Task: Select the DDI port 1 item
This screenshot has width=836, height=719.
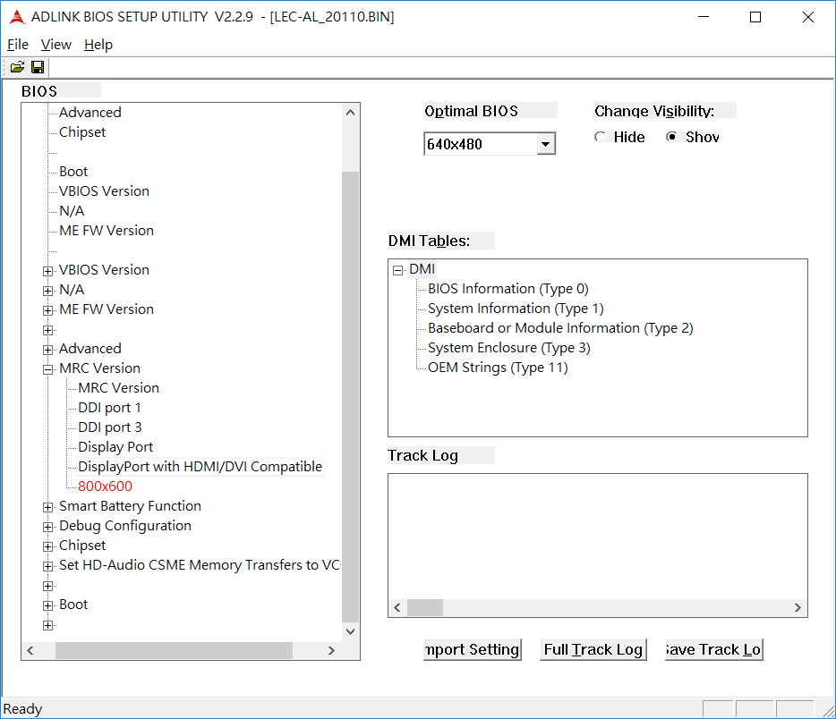Action: [109, 408]
